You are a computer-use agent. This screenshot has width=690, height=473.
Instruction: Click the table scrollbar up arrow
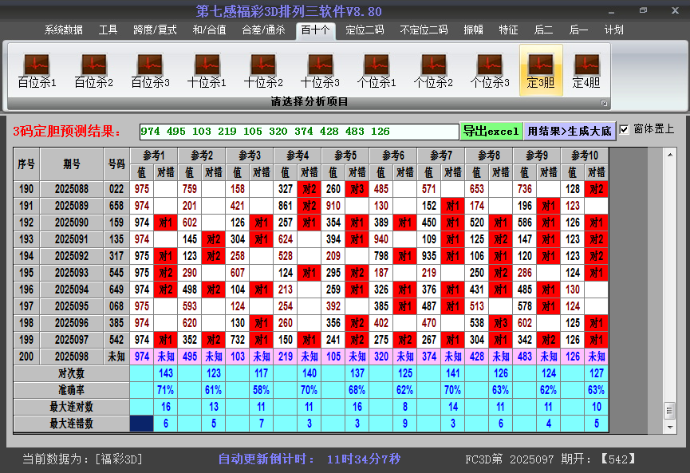670,155
